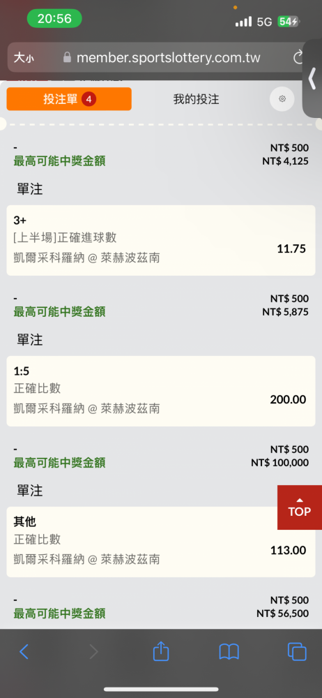Tap the green 20:56 time pill
The width and height of the screenshot is (322, 698).
[x=54, y=19]
